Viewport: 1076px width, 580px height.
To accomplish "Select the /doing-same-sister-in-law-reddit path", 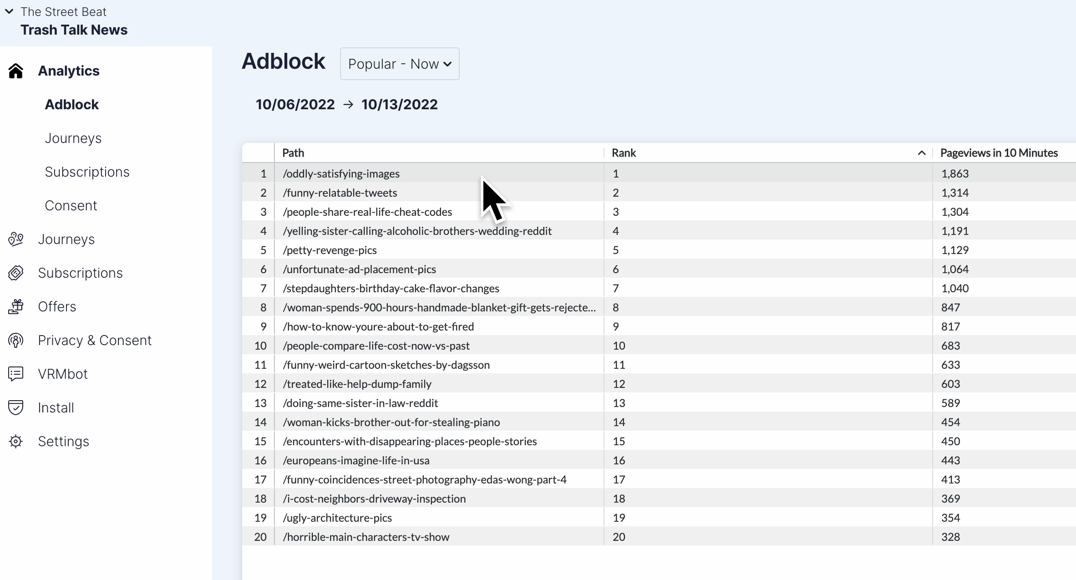I will click(x=360, y=403).
